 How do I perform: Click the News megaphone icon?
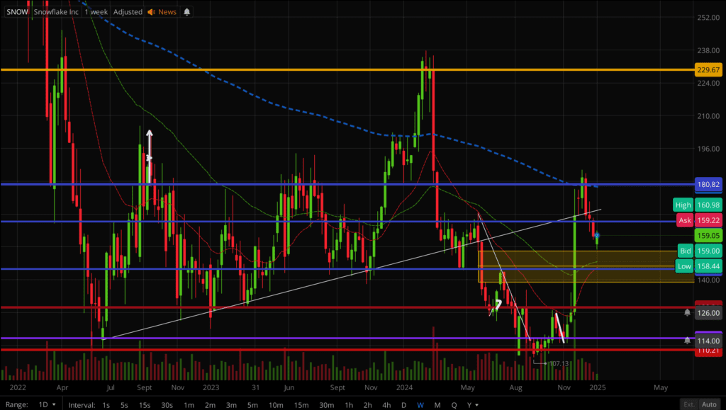pyautogui.click(x=151, y=12)
